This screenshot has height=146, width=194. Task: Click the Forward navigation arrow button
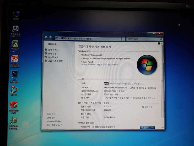(x=50, y=38)
